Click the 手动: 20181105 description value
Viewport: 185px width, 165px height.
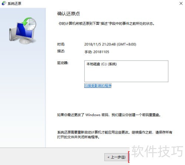[97, 52]
